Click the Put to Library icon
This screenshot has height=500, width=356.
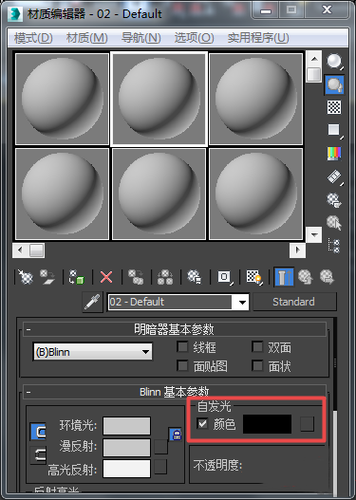[195, 277]
